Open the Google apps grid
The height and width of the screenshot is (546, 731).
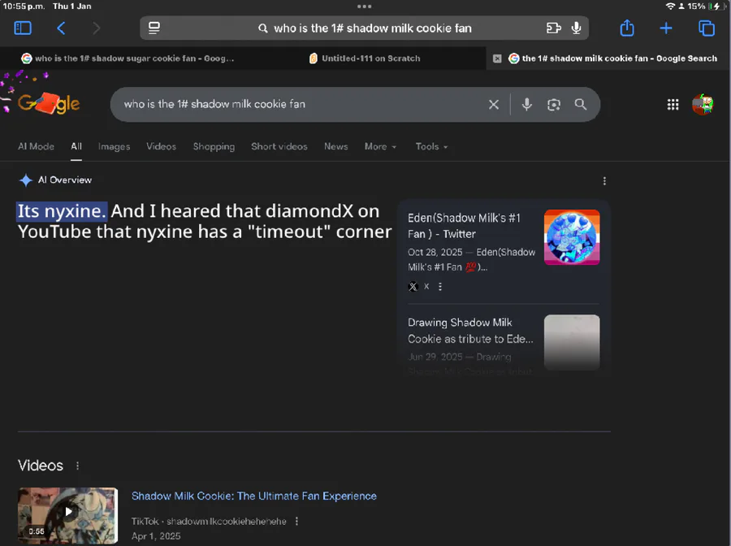[x=673, y=105]
